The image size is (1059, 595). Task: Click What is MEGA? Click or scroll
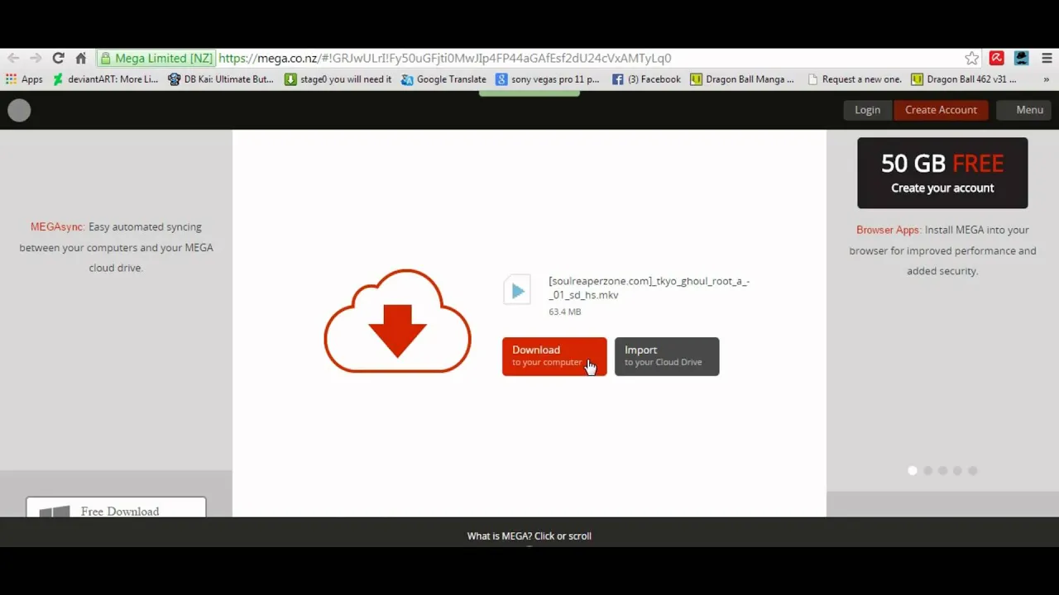529,535
